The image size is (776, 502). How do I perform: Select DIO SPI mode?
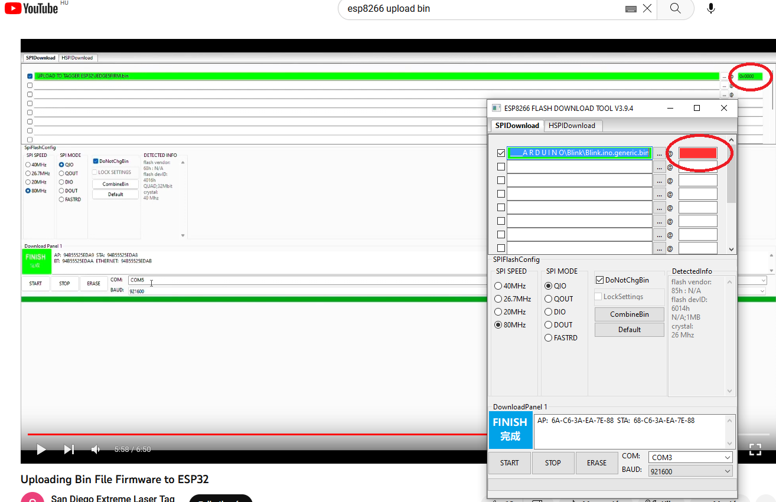click(555, 312)
